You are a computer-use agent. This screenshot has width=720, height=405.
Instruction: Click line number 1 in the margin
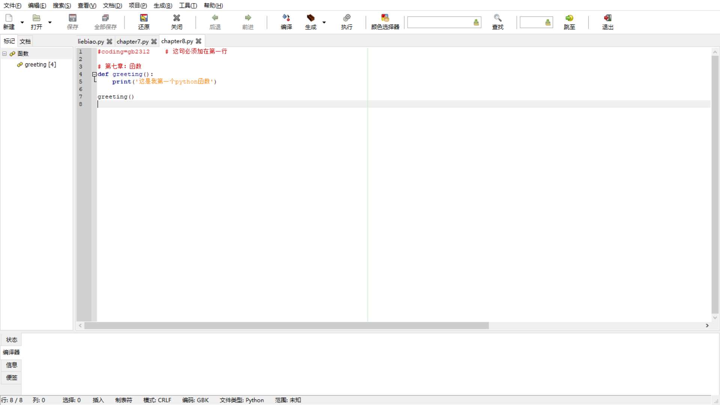click(80, 52)
